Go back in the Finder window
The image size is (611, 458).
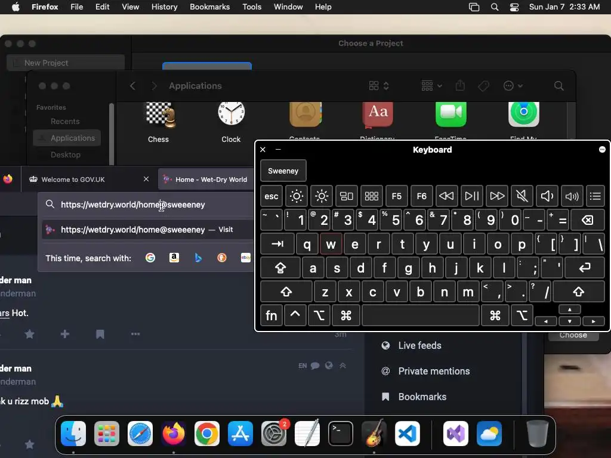132,86
